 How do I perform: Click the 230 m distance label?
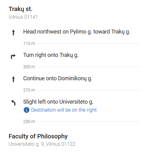point(29,121)
